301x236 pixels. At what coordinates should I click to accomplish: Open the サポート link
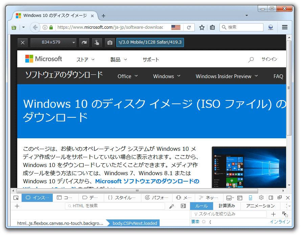click(151, 60)
